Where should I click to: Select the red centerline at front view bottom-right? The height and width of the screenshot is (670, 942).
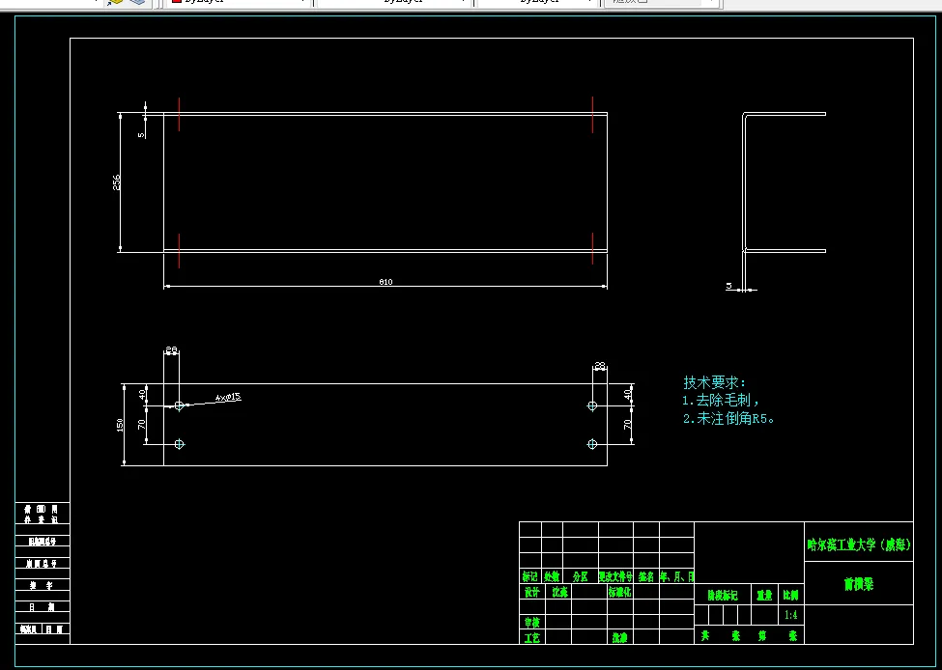click(x=592, y=248)
